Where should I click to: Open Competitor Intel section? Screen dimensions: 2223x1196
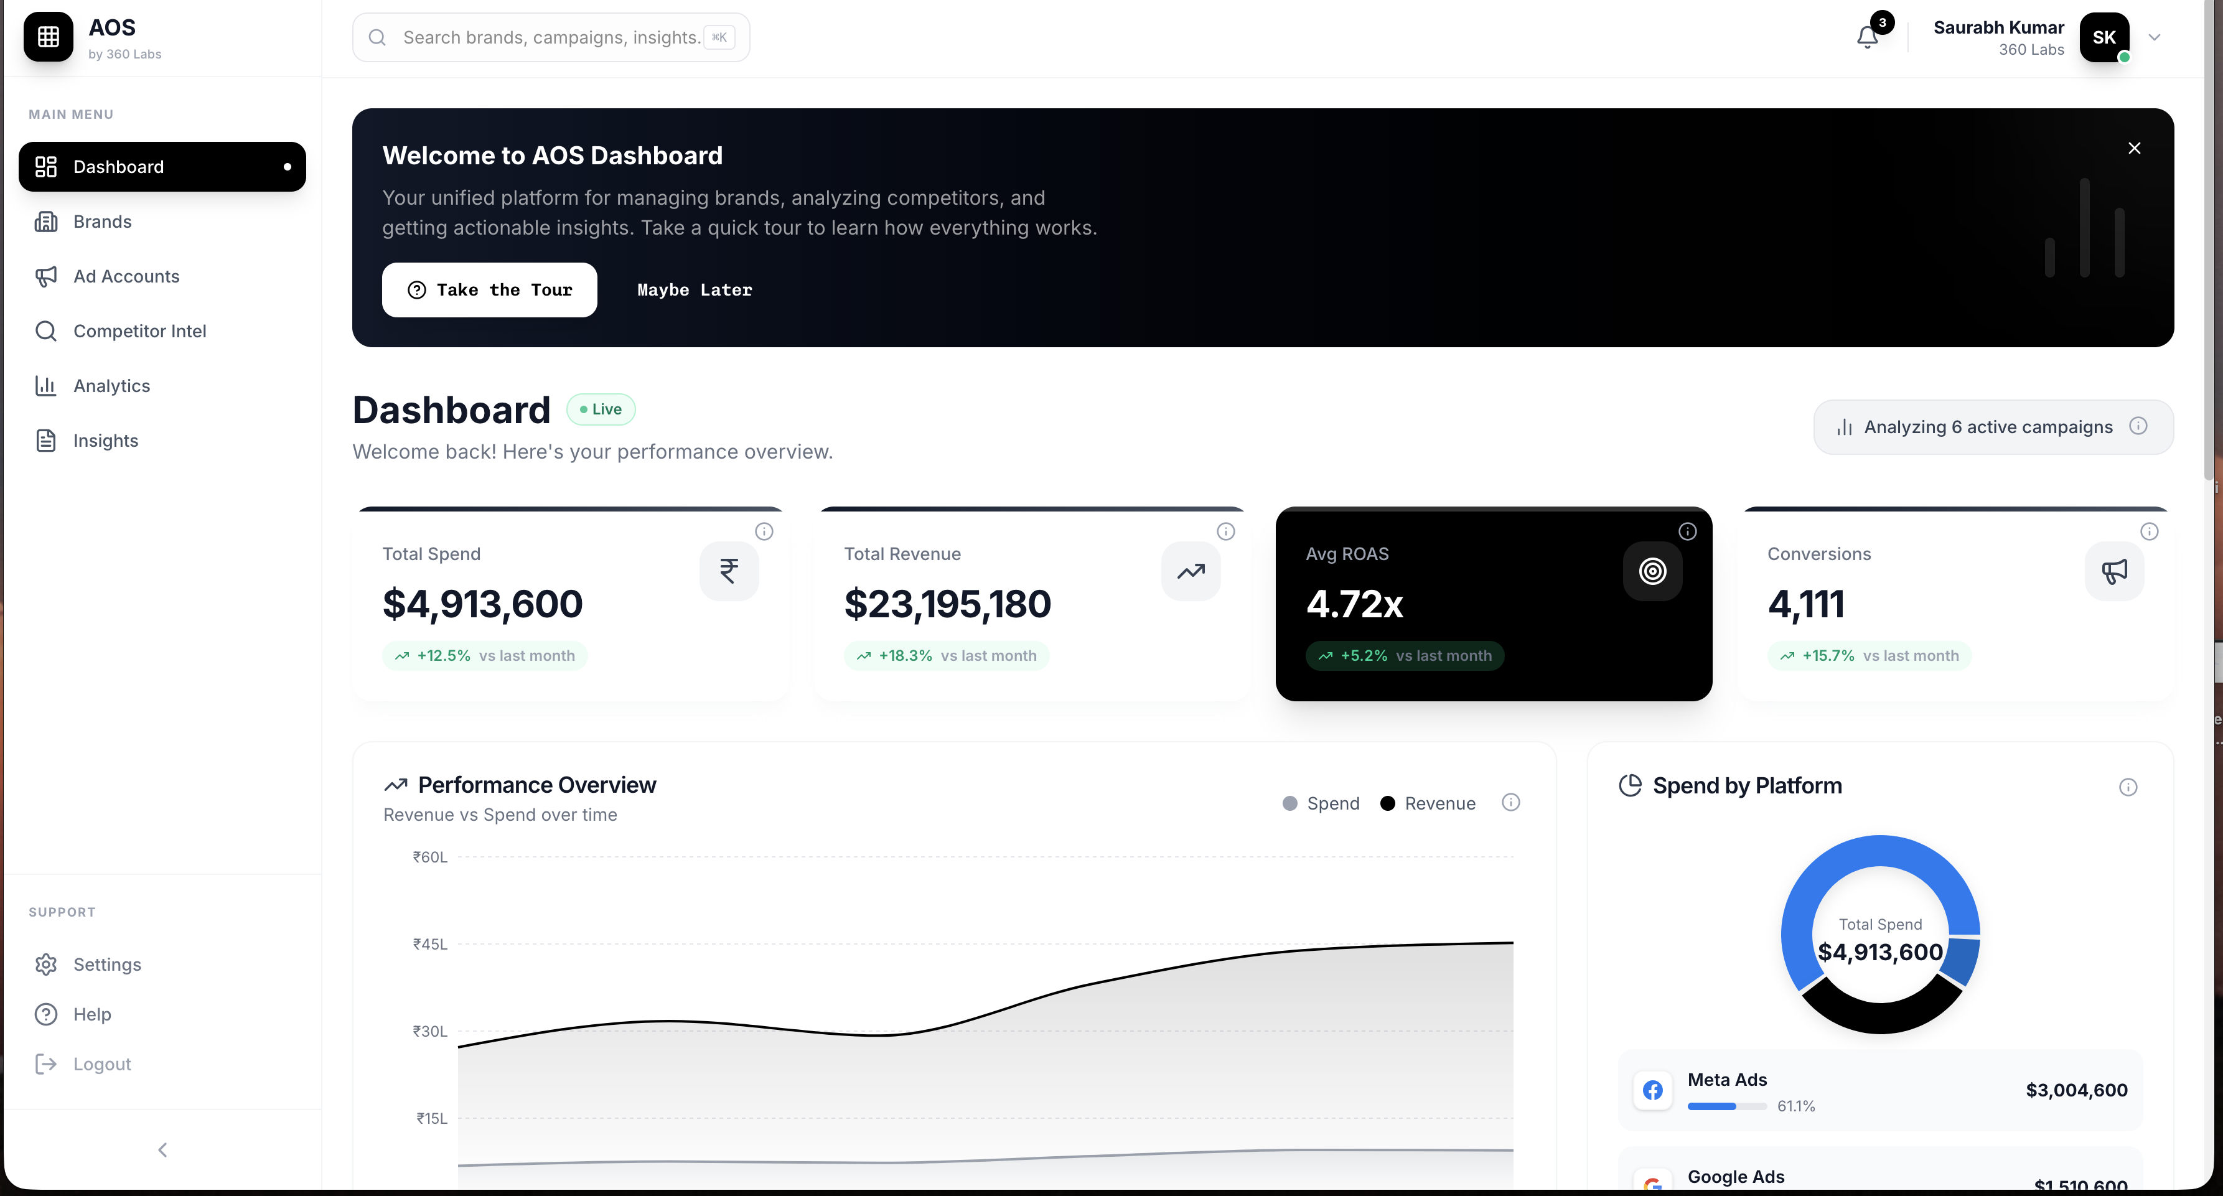click(162, 332)
